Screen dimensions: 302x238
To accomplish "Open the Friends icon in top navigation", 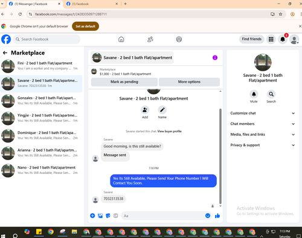I will pos(150,39).
